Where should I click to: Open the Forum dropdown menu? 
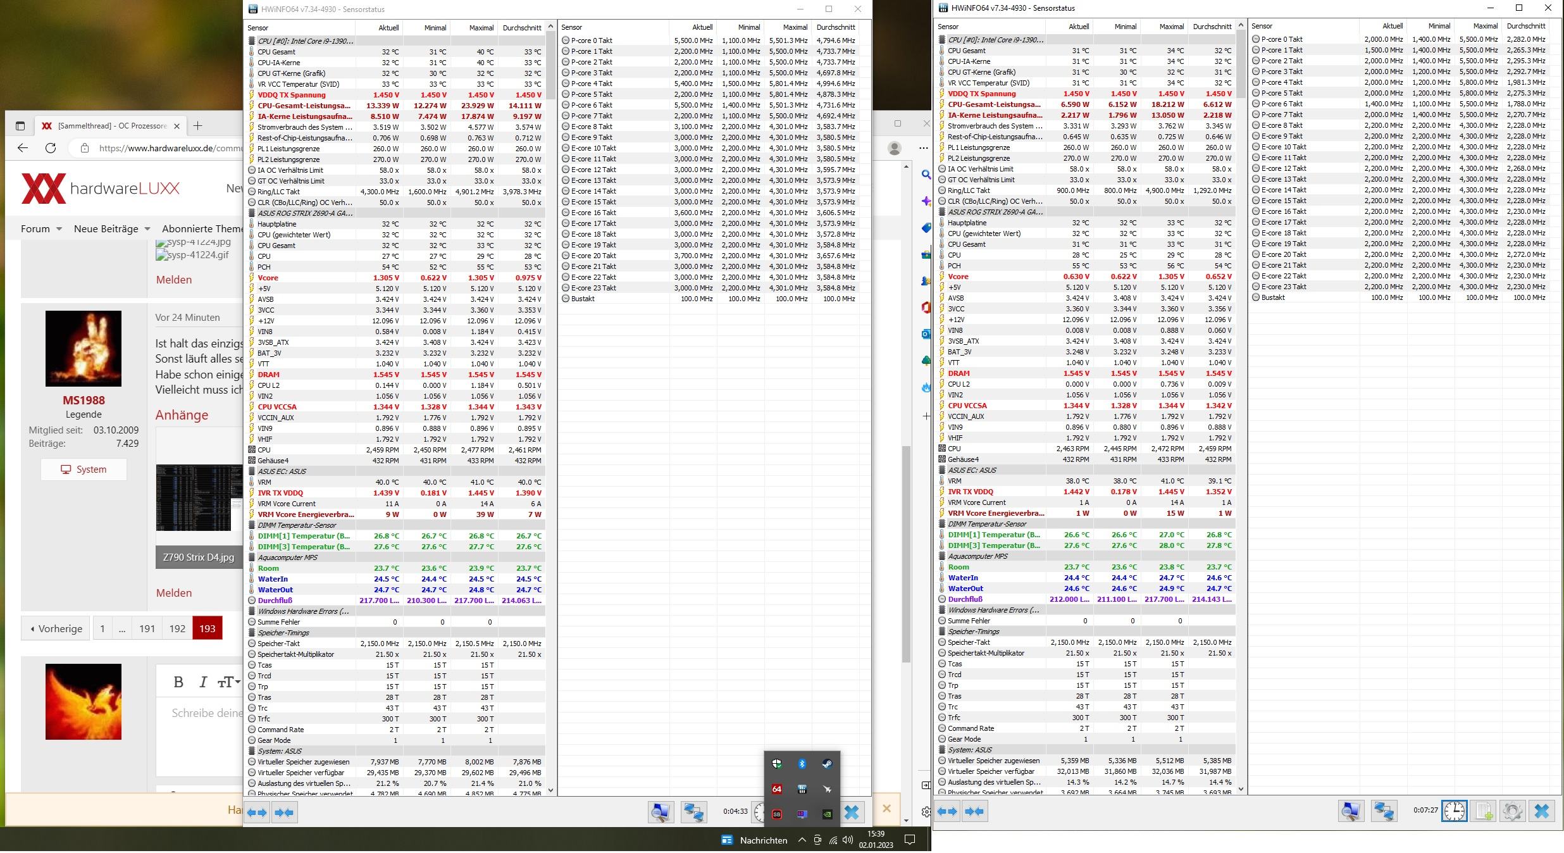(41, 228)
